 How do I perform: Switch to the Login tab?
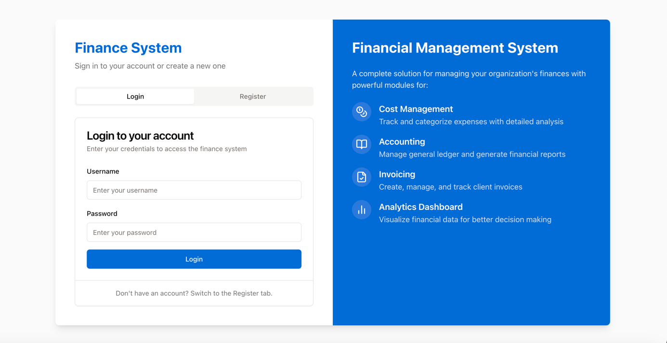pos(135,97)
